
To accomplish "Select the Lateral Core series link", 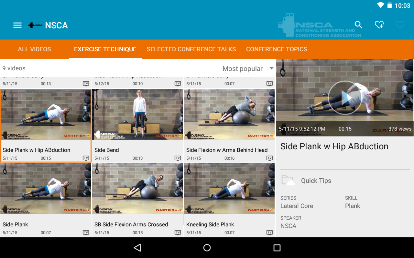I will pyautogui.click(x=297, y=206).
